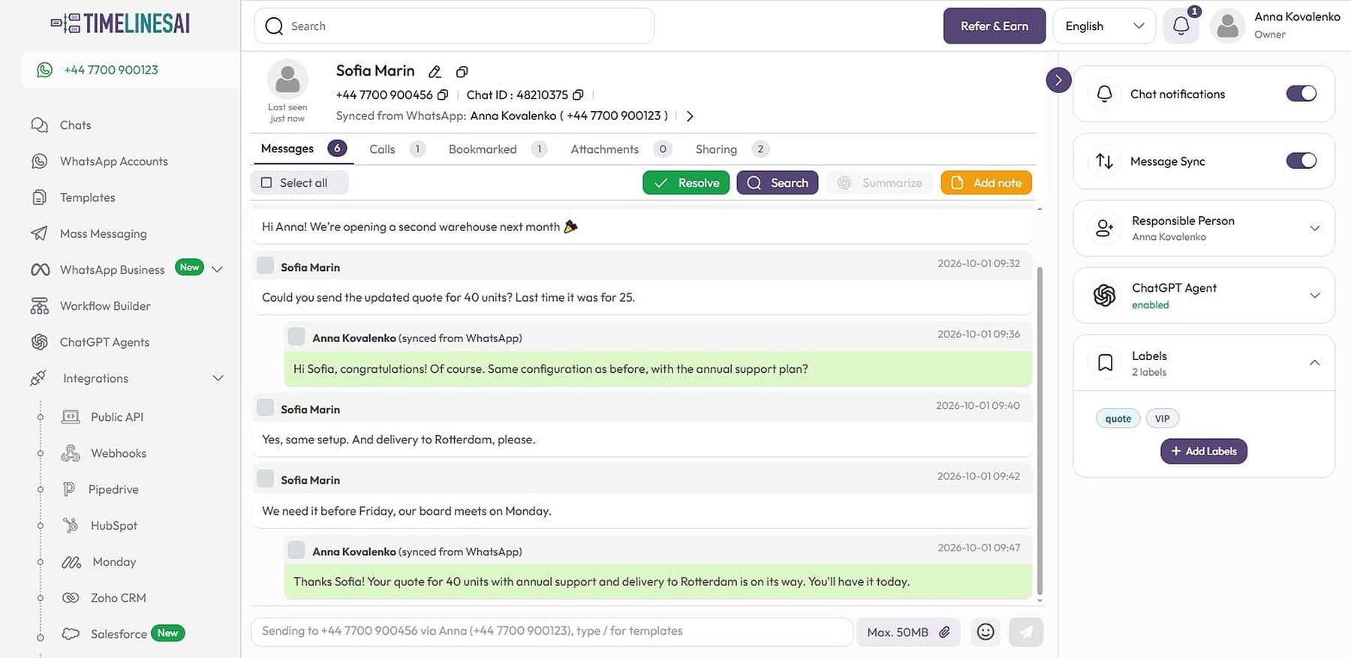This screenshot has width=1351, height=658.
Task: Attach a file with the paperclip icon
Action: pos(945,632)
